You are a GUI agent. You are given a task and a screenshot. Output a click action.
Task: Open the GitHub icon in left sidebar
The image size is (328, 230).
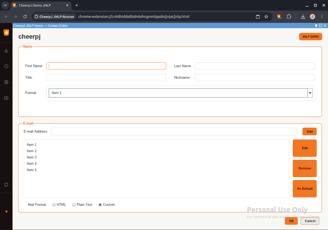pyautogui.click(x=6, y=185)
